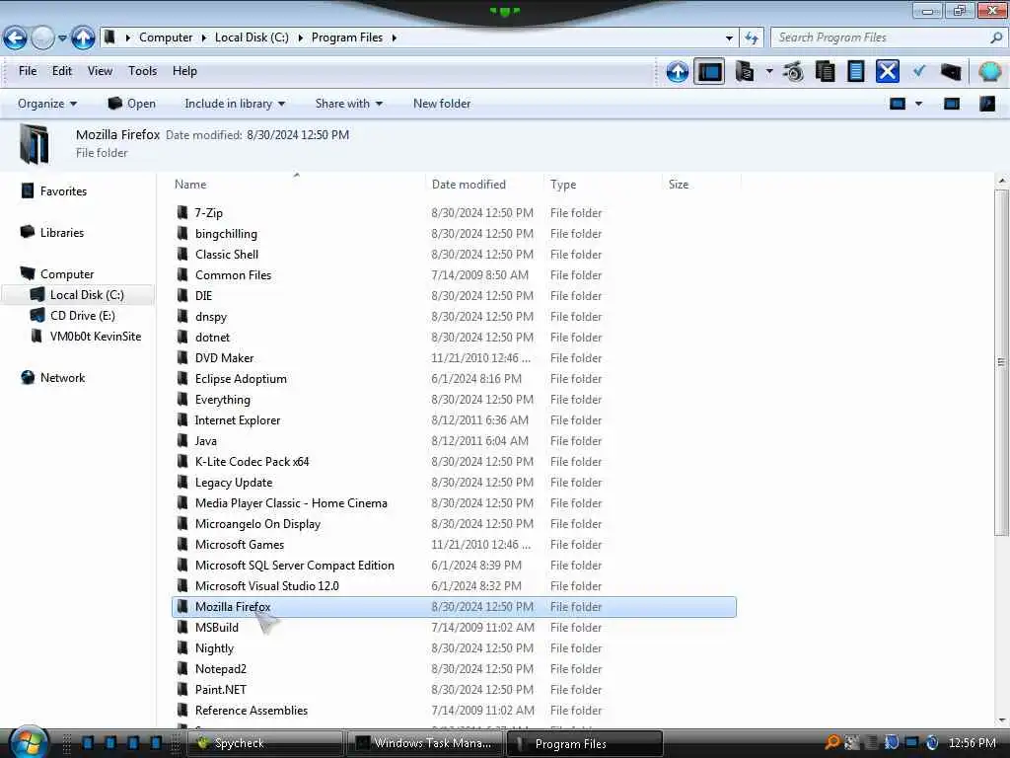Click the black folder toolbar icon
Screen dimensions: 1010x758
pyautogui.click(x=951, y=71)
